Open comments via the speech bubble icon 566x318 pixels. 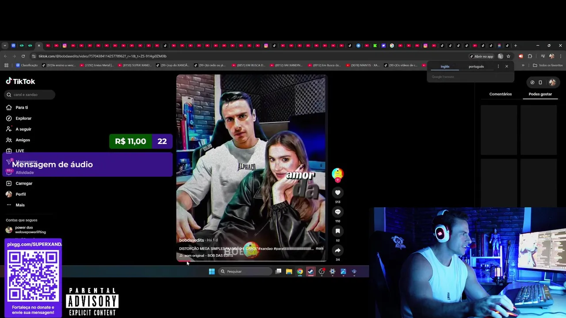click(337, 212)
